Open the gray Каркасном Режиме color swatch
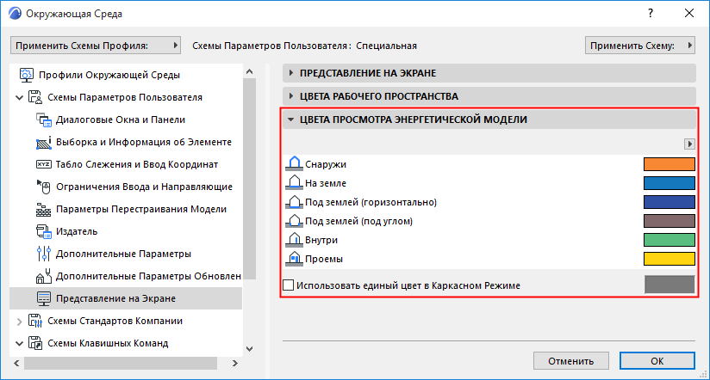 tap(670, 285)
